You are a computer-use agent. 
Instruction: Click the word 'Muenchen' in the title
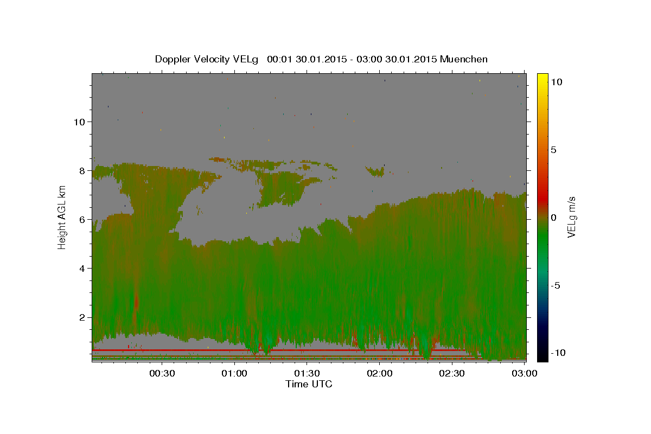(464, 59)
